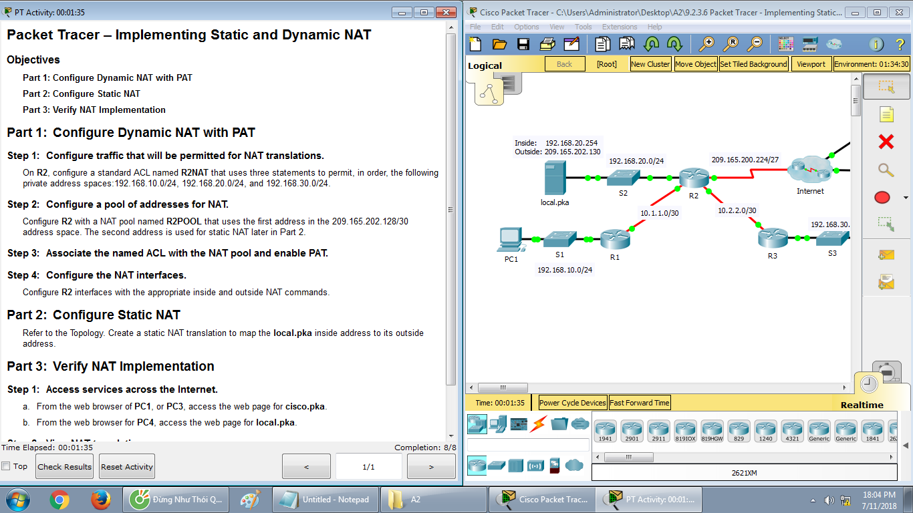The image size is (913, 513).
Task: Select the 2901 router model
Action: coord(632,431)
